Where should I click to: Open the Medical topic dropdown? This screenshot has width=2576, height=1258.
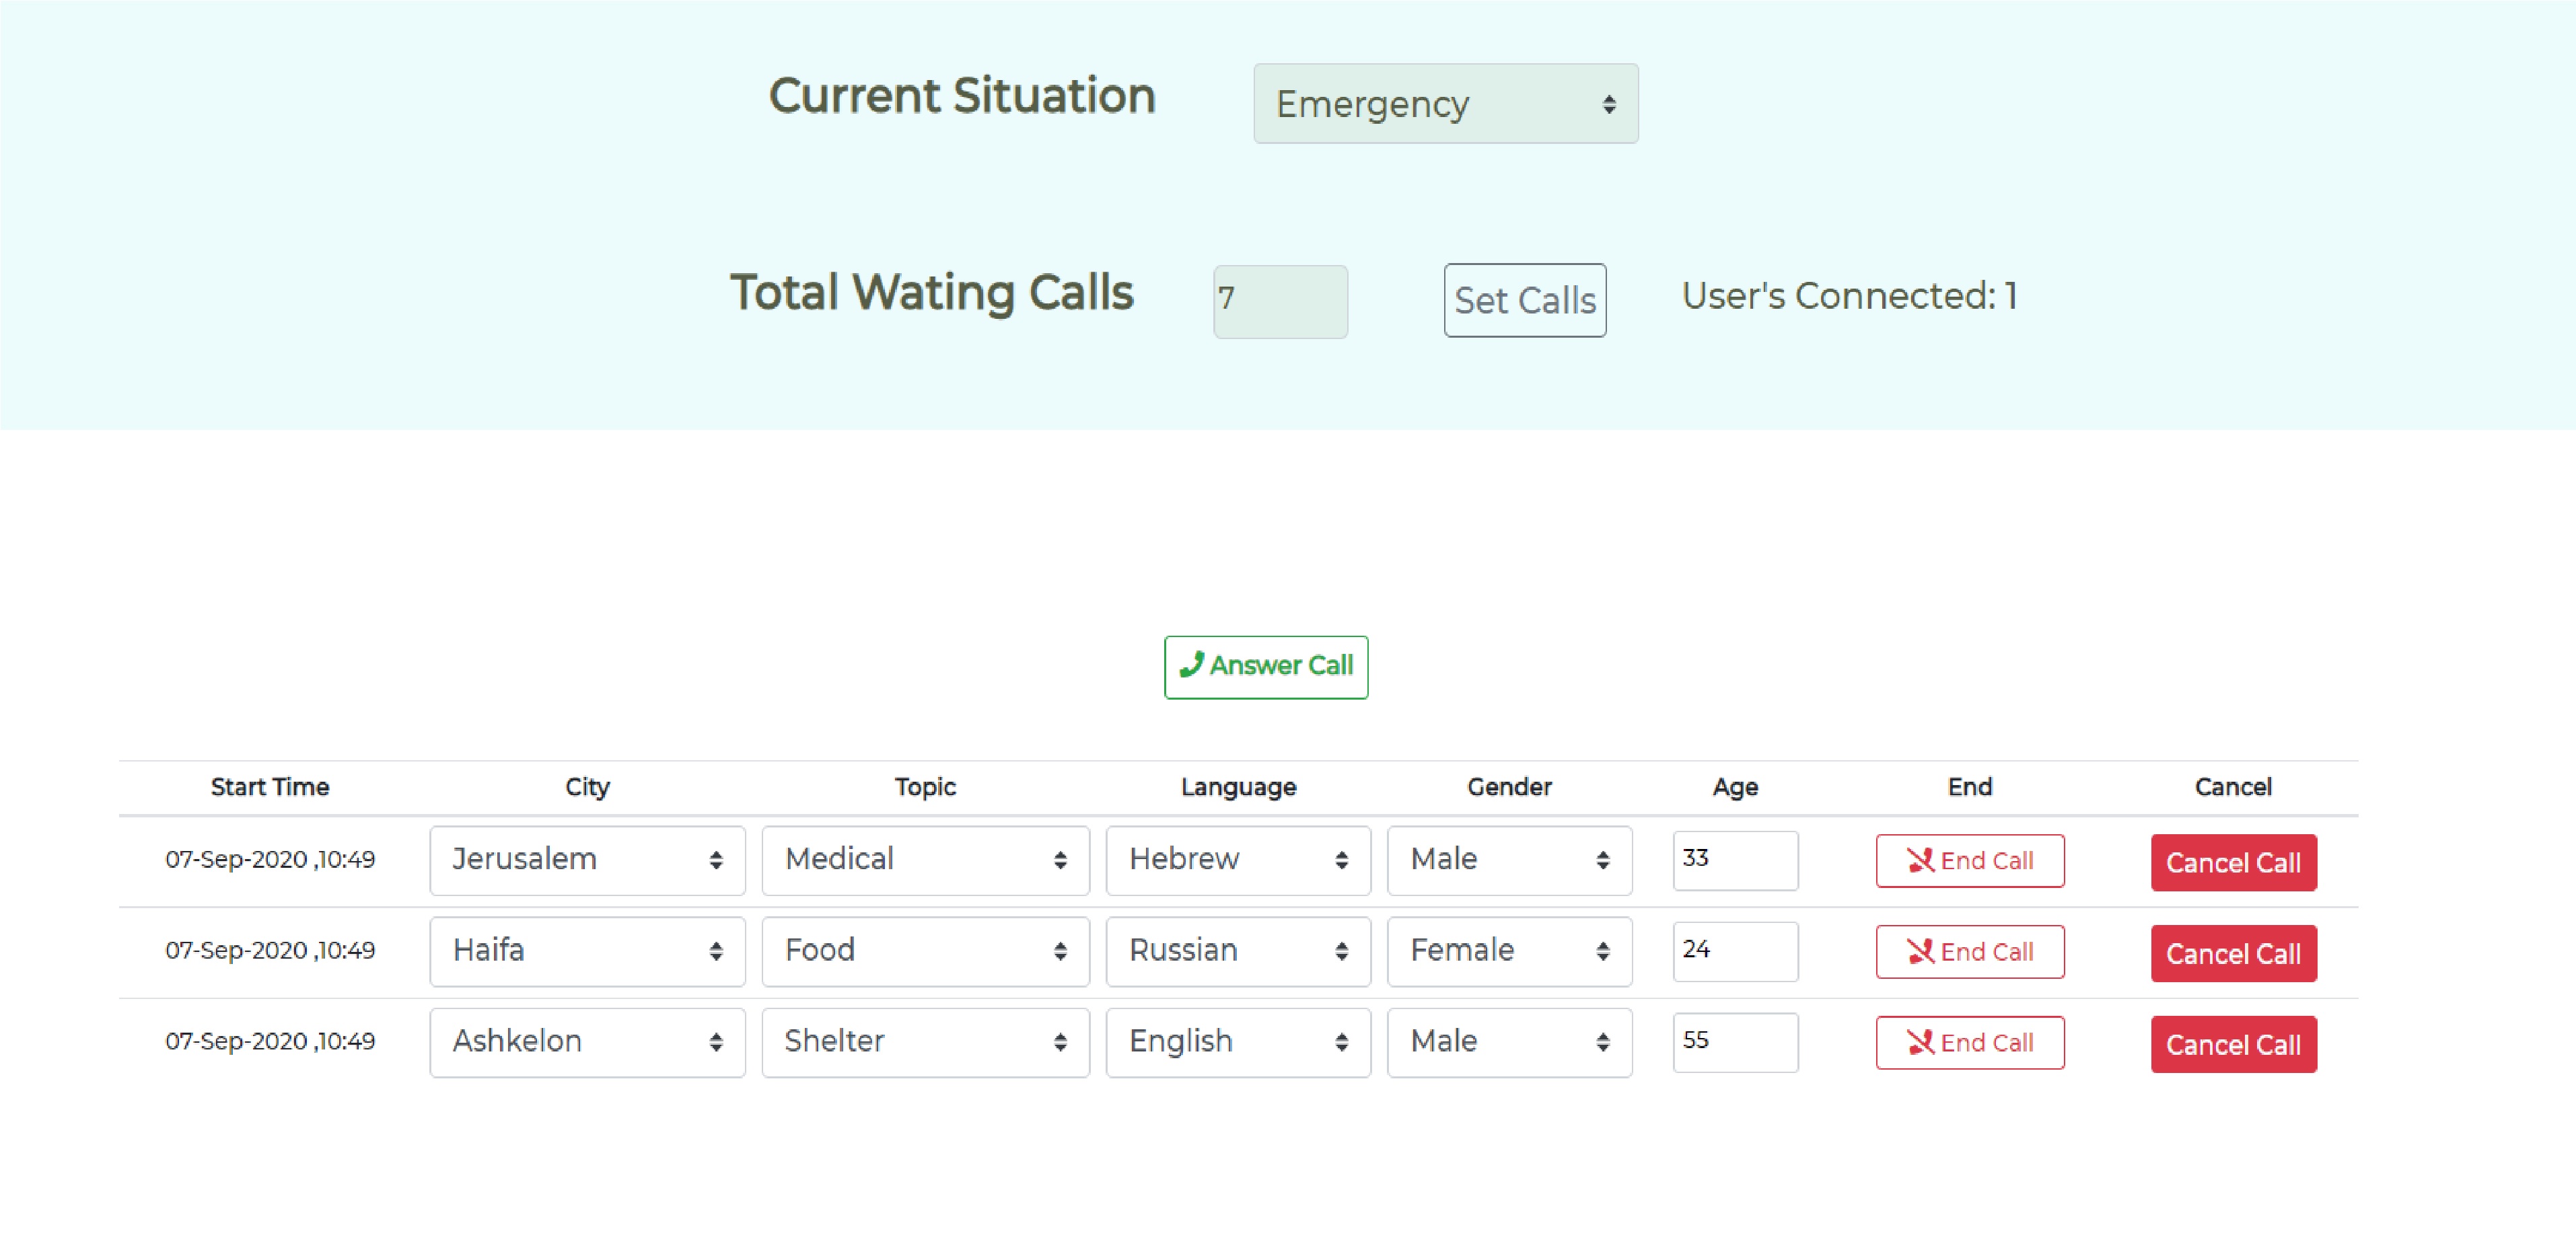(x=925, y=860)
